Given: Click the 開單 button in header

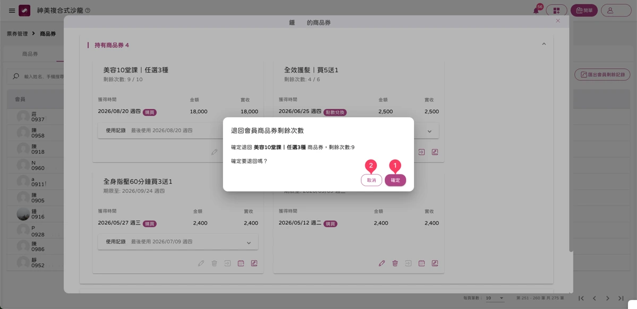Looking at the screenshot, I should click(584, 11).
